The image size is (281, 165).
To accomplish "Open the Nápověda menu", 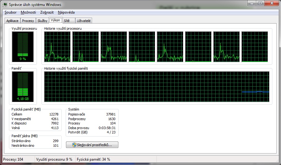I will pos(66,12).
